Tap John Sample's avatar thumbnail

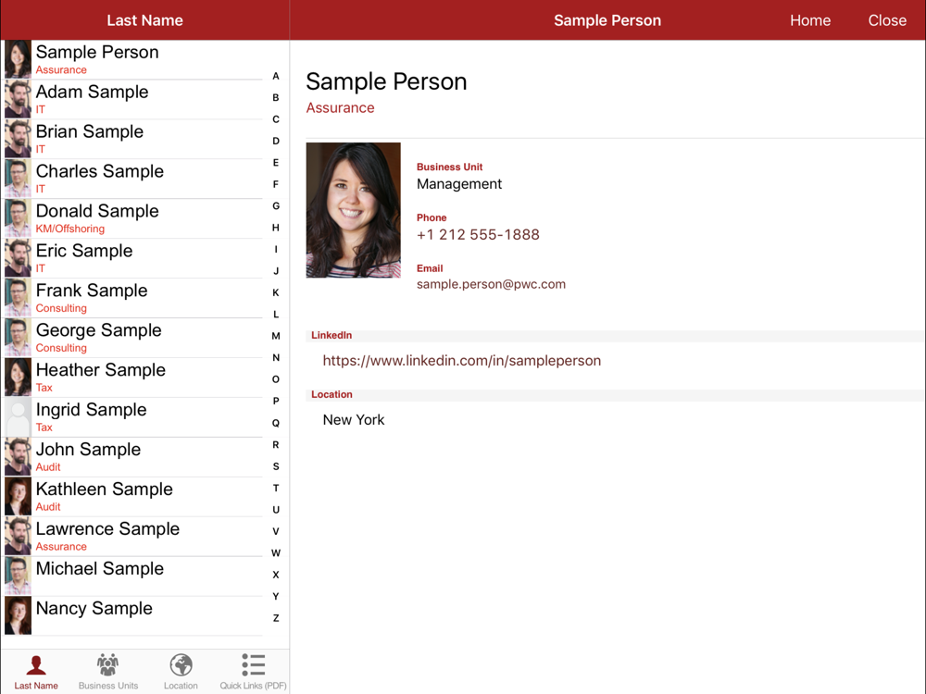click(18, 457)
